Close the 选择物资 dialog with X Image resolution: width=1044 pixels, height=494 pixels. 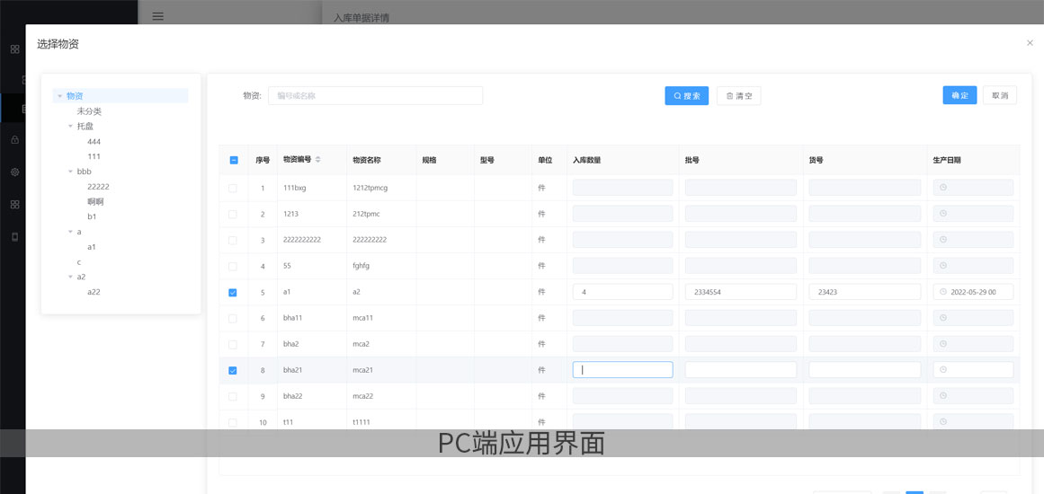pos(1030,43)
